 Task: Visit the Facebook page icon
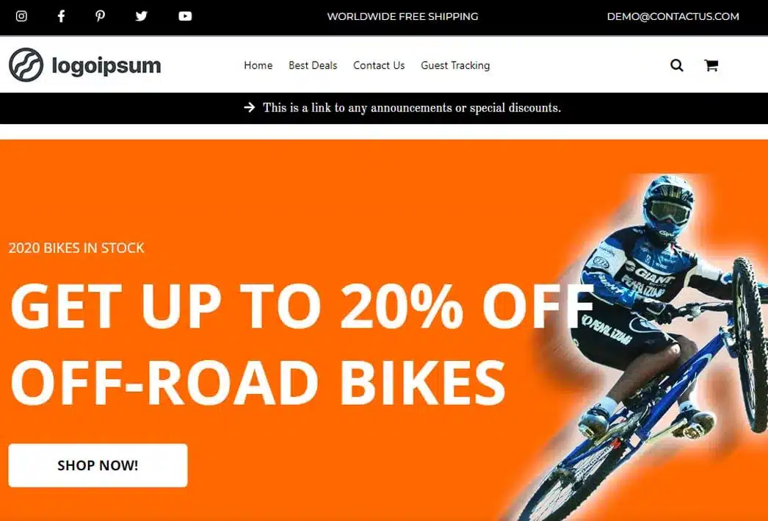[x=61, y=16]
